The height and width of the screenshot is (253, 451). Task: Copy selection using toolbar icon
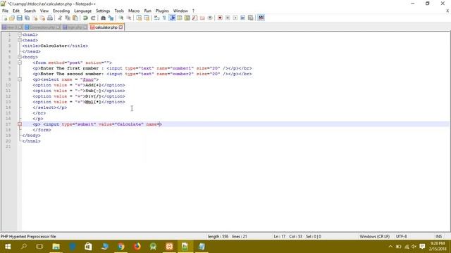tap(68, 18)
